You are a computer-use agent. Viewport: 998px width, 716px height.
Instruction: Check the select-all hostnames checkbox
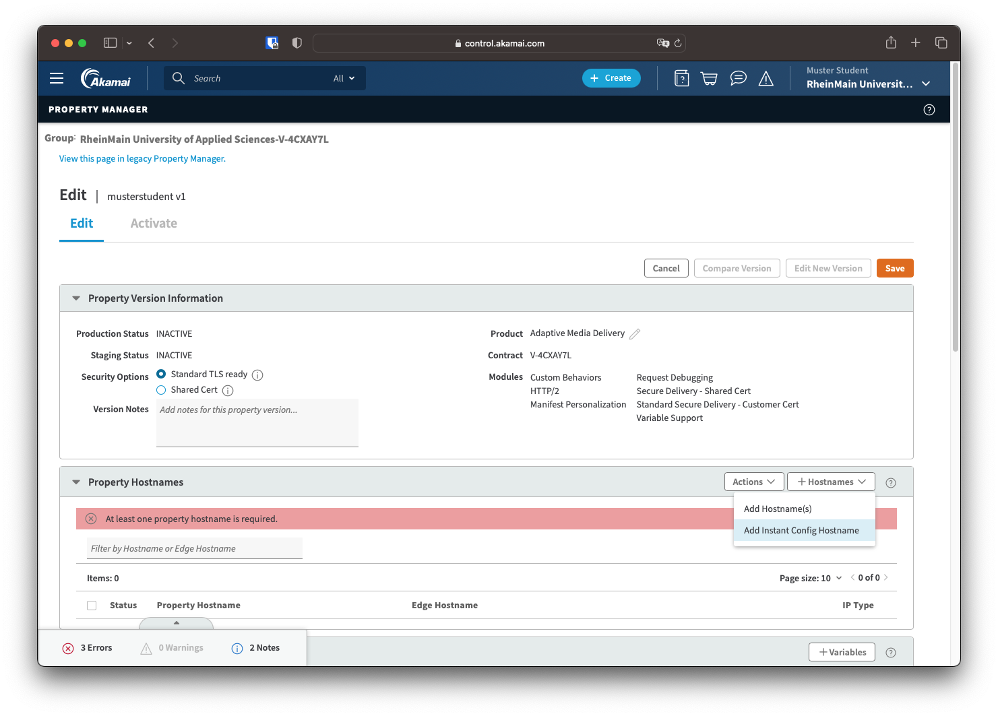tap(92, 606)
